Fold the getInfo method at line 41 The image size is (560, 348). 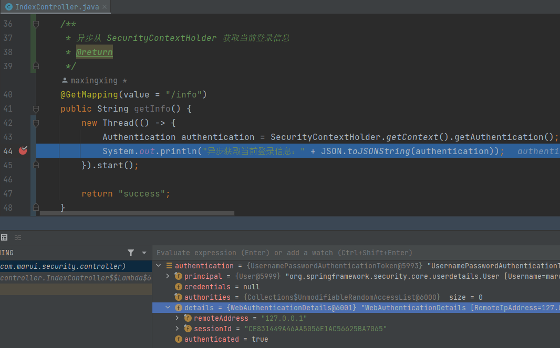[x=36, y=108]
